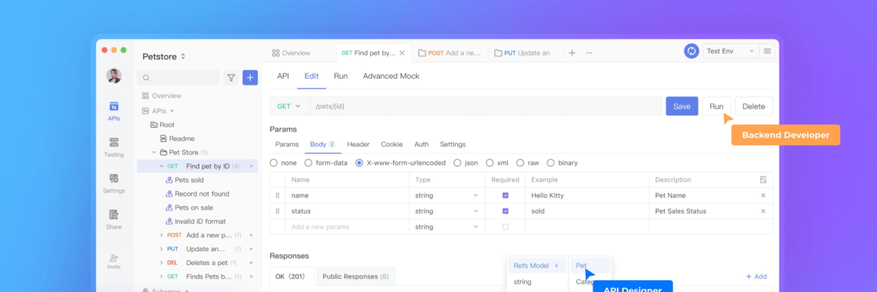The height and width of the screenshot is (292, 877).
Task: Select the form-data body radio
Action: point(308,163)
